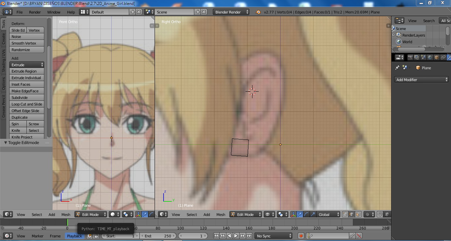This screenshot has width=451, height=241.
Task: Open the timeline Playback menu
Action: tap(74, 236)
